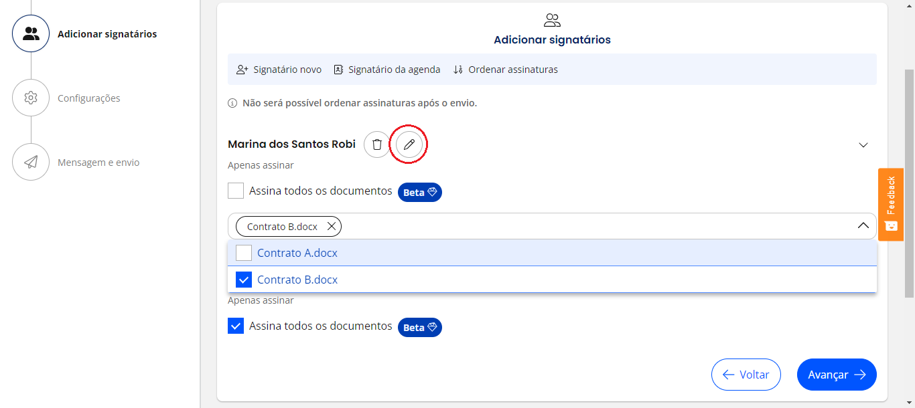Image resolution: width=915 pixels, height=408 pixels.
Task: Click the Ordenar assinaturas sort icon
Action: click(x=458, y=69)
